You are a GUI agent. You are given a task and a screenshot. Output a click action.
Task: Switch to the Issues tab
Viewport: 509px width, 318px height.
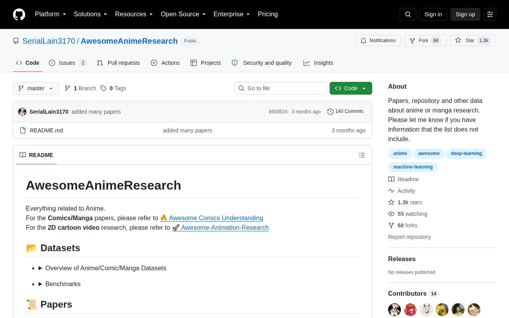(x=68, y=63)
